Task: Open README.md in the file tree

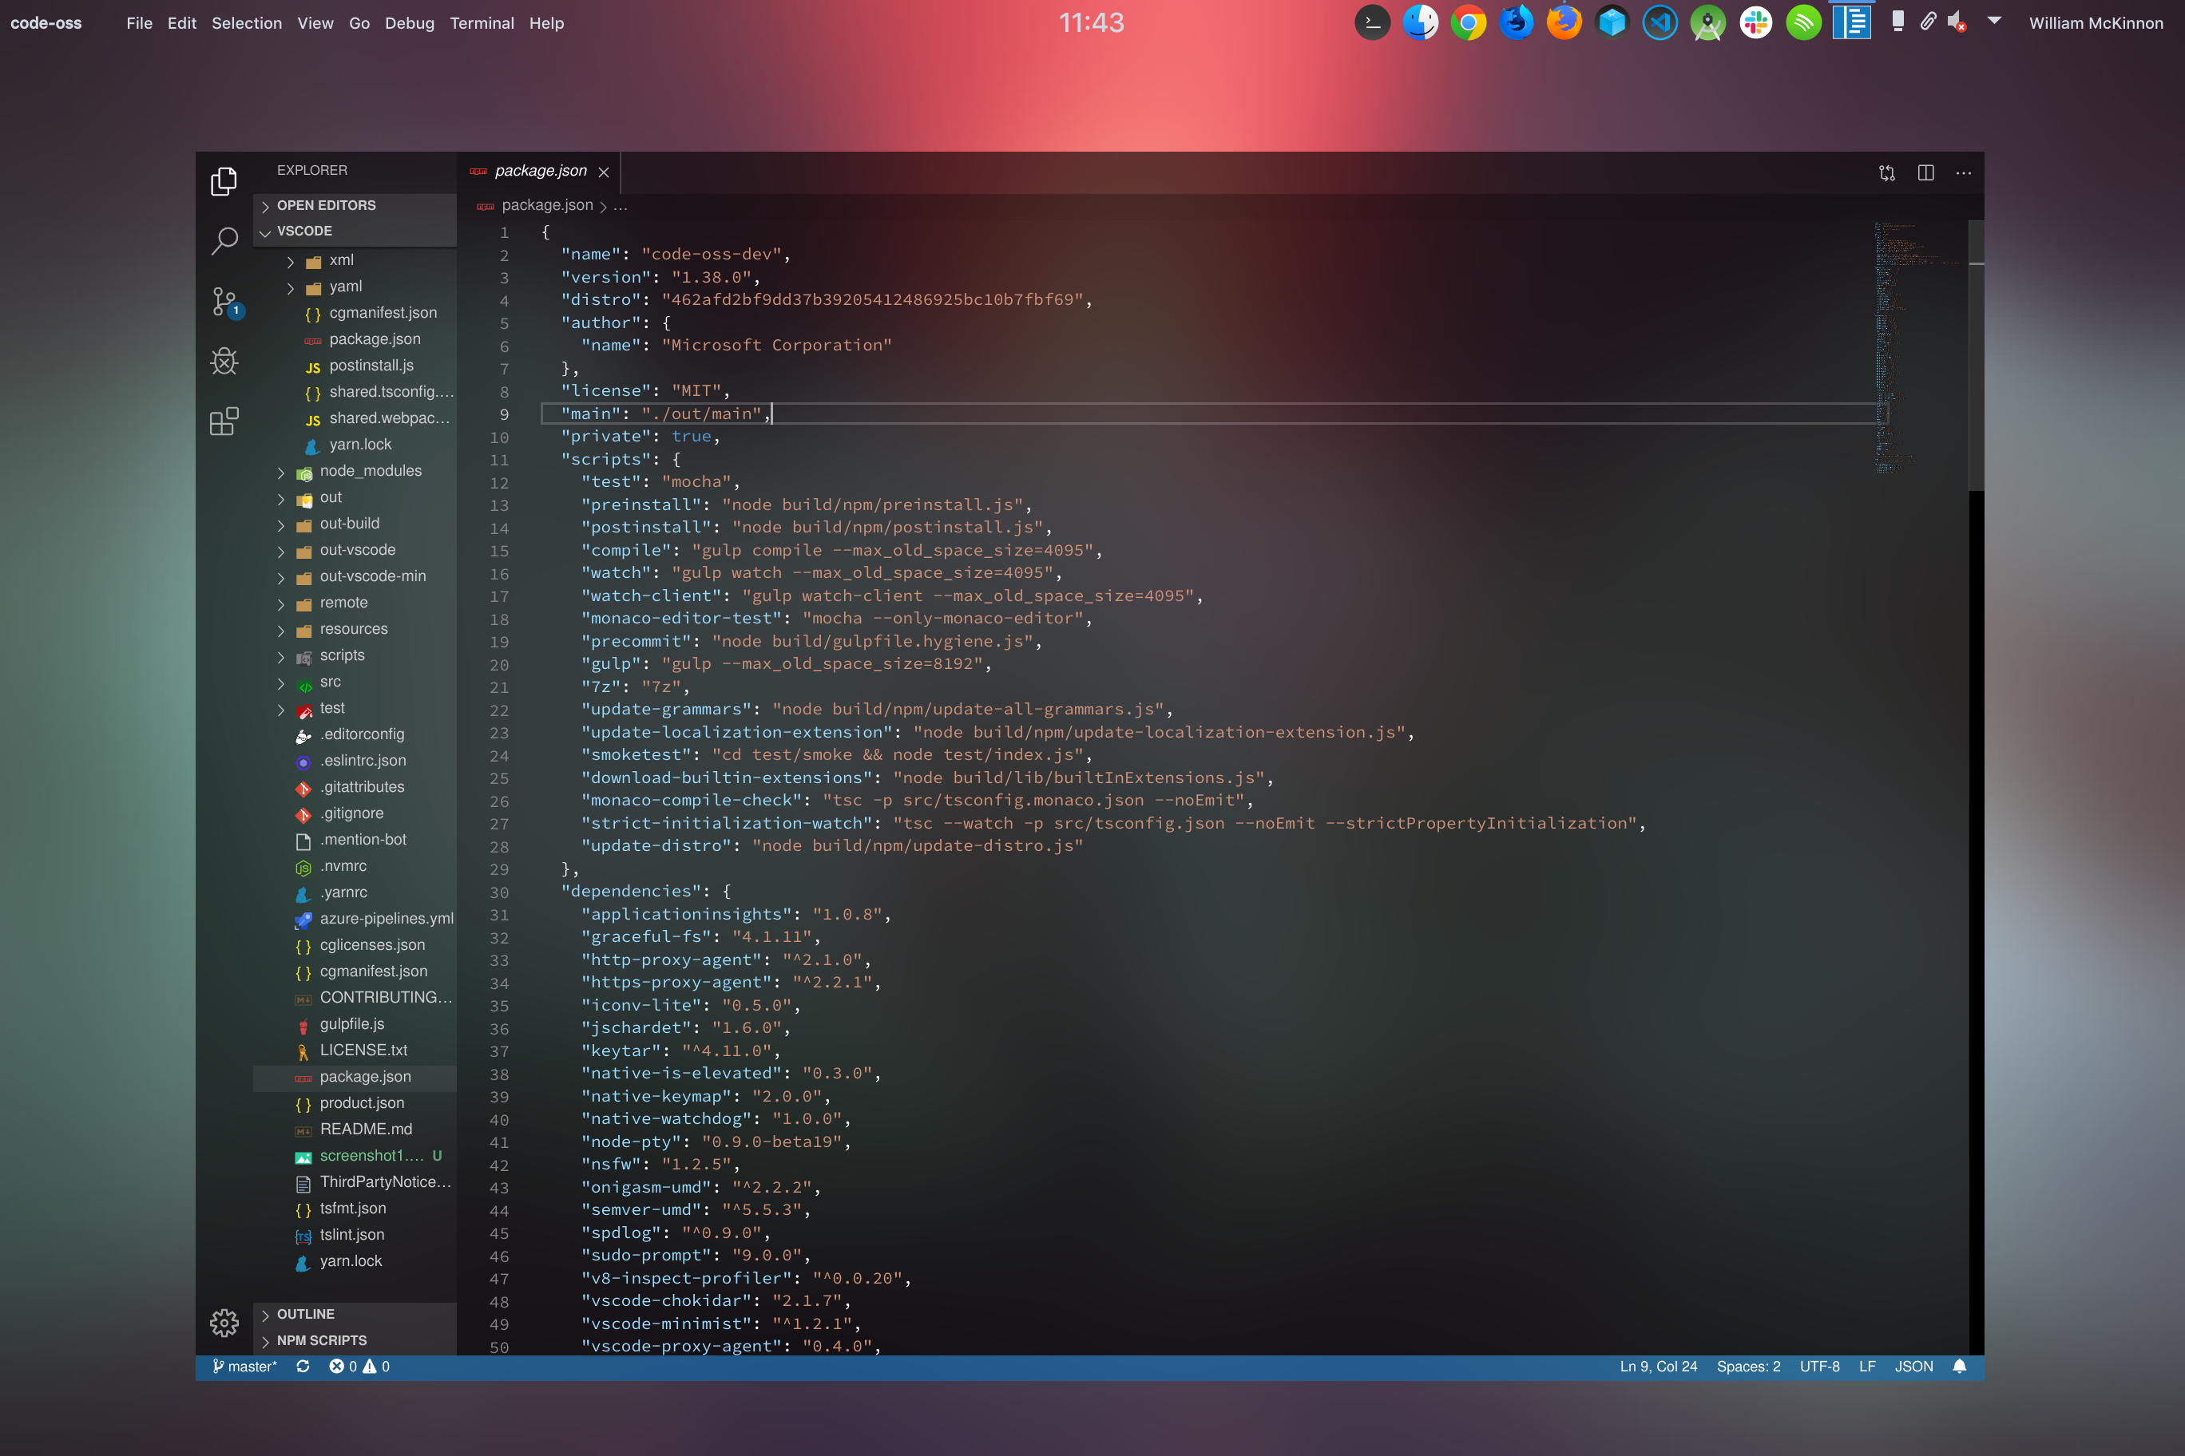Action: 365,1130
